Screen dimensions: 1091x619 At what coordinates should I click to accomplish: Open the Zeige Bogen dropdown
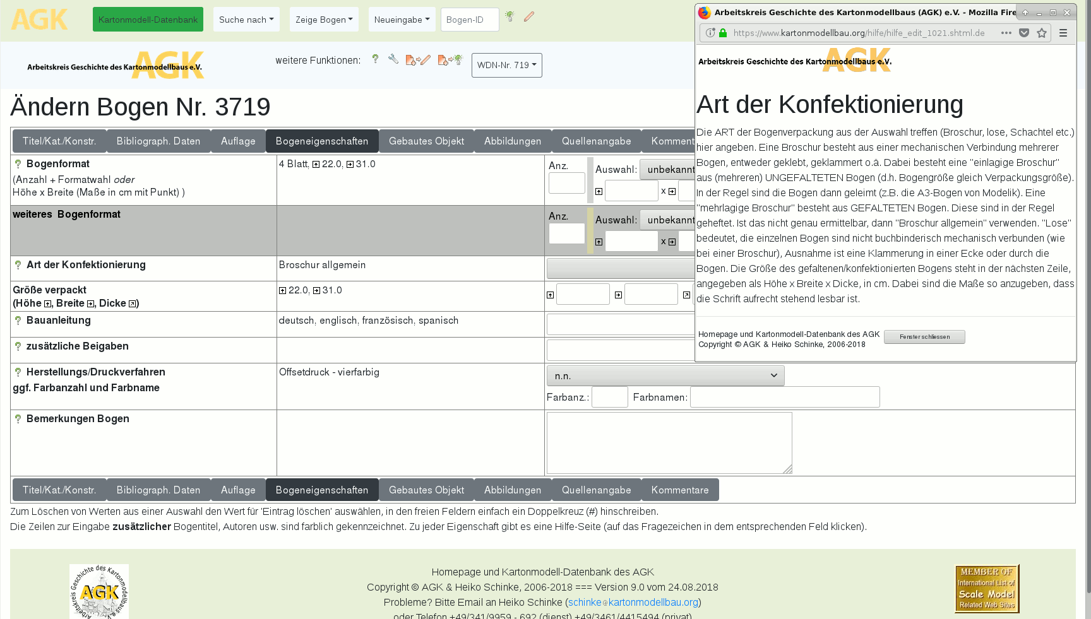[324, 20]
